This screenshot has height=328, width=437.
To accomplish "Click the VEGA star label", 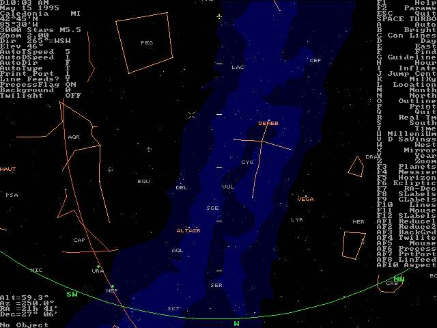I will [305, 199].
